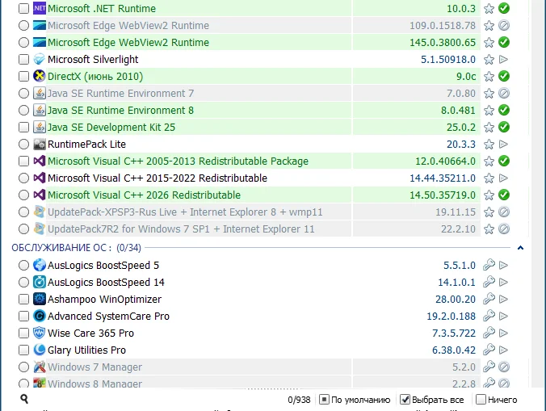The image size is (546, 411).
Task: Click the play arrow for Ashampoo WinOptimizer
Action: click(504, 300)
